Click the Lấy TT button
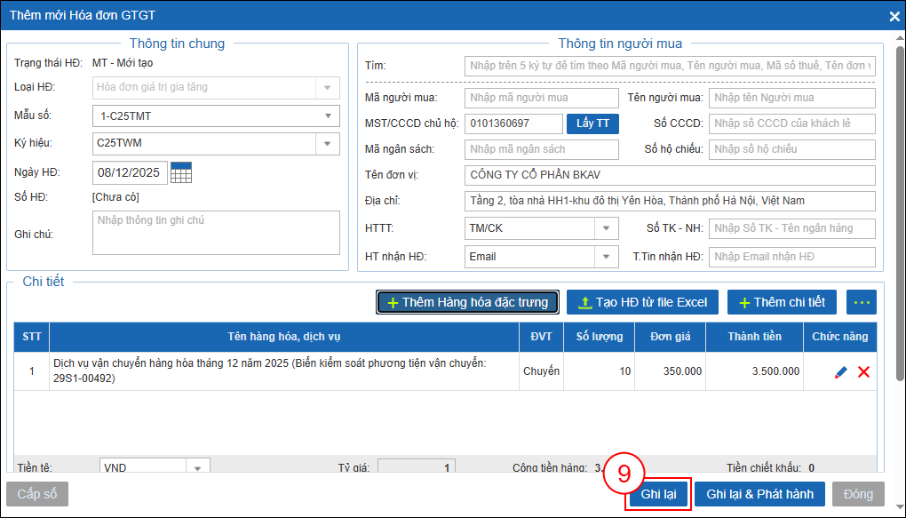Viewport: 906px width, 518px height. click(x=592, y=124)
